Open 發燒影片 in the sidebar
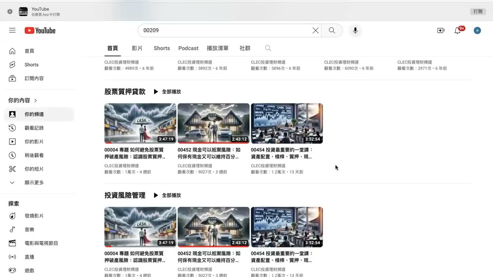493x277 pixels. [39, 216]
